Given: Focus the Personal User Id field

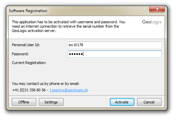Looking at the screenshot, I should [x=115, y=45].
